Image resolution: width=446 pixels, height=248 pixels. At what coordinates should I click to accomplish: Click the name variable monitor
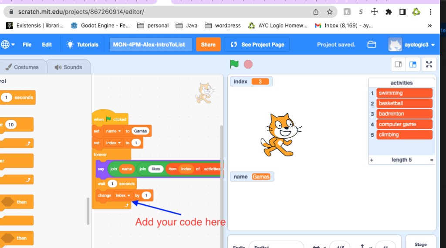pos(252,177)
